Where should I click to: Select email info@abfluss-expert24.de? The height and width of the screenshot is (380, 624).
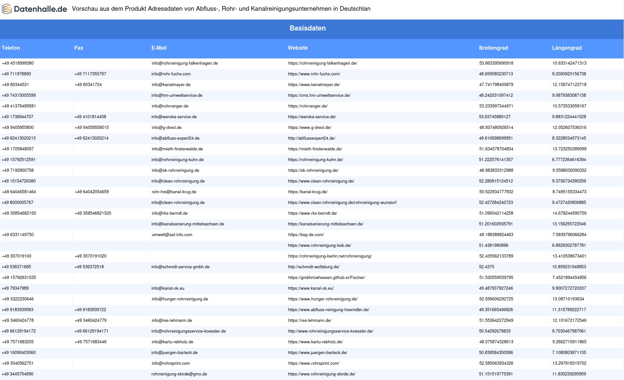click(175, 138)
